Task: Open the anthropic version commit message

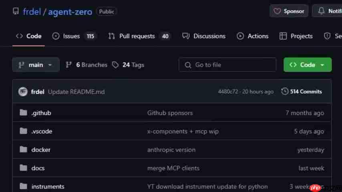Action: pos(171,150)
